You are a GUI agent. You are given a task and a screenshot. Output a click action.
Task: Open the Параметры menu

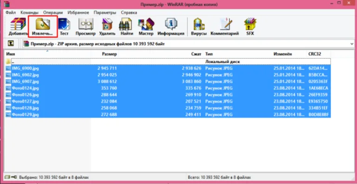point(105,13)
